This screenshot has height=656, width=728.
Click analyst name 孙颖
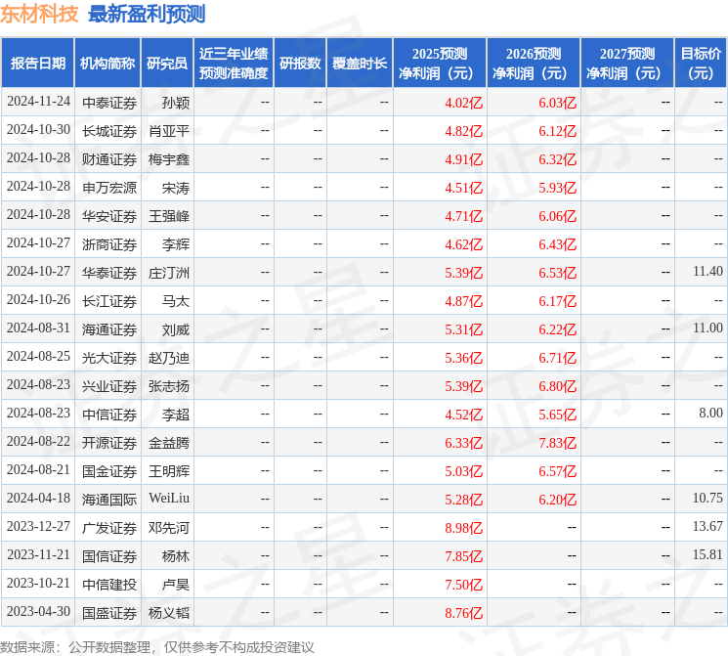tap(176, 103)
